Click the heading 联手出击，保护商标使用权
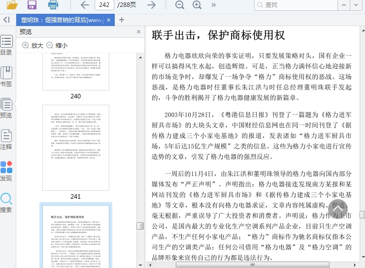 point(218,35)
